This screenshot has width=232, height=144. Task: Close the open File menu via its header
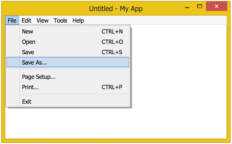12,20
